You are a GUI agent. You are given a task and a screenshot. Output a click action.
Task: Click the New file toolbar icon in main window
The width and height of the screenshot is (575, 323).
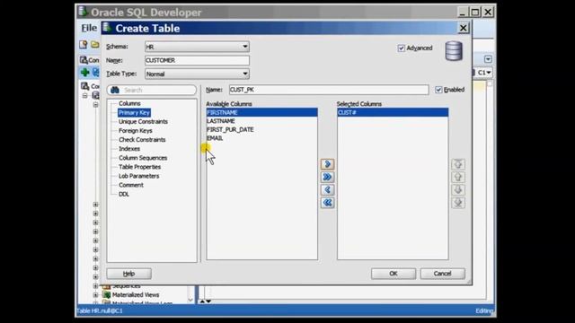click(x=84, y=45)
